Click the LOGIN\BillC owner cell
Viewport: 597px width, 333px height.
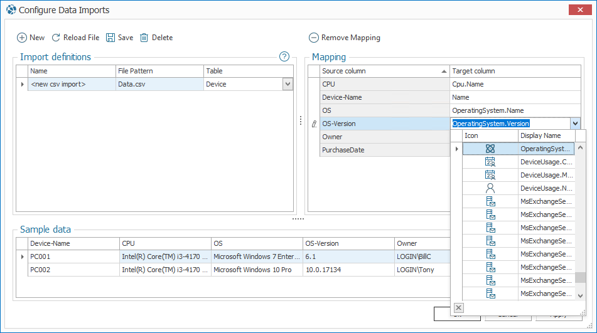click(x=422, y=256)
